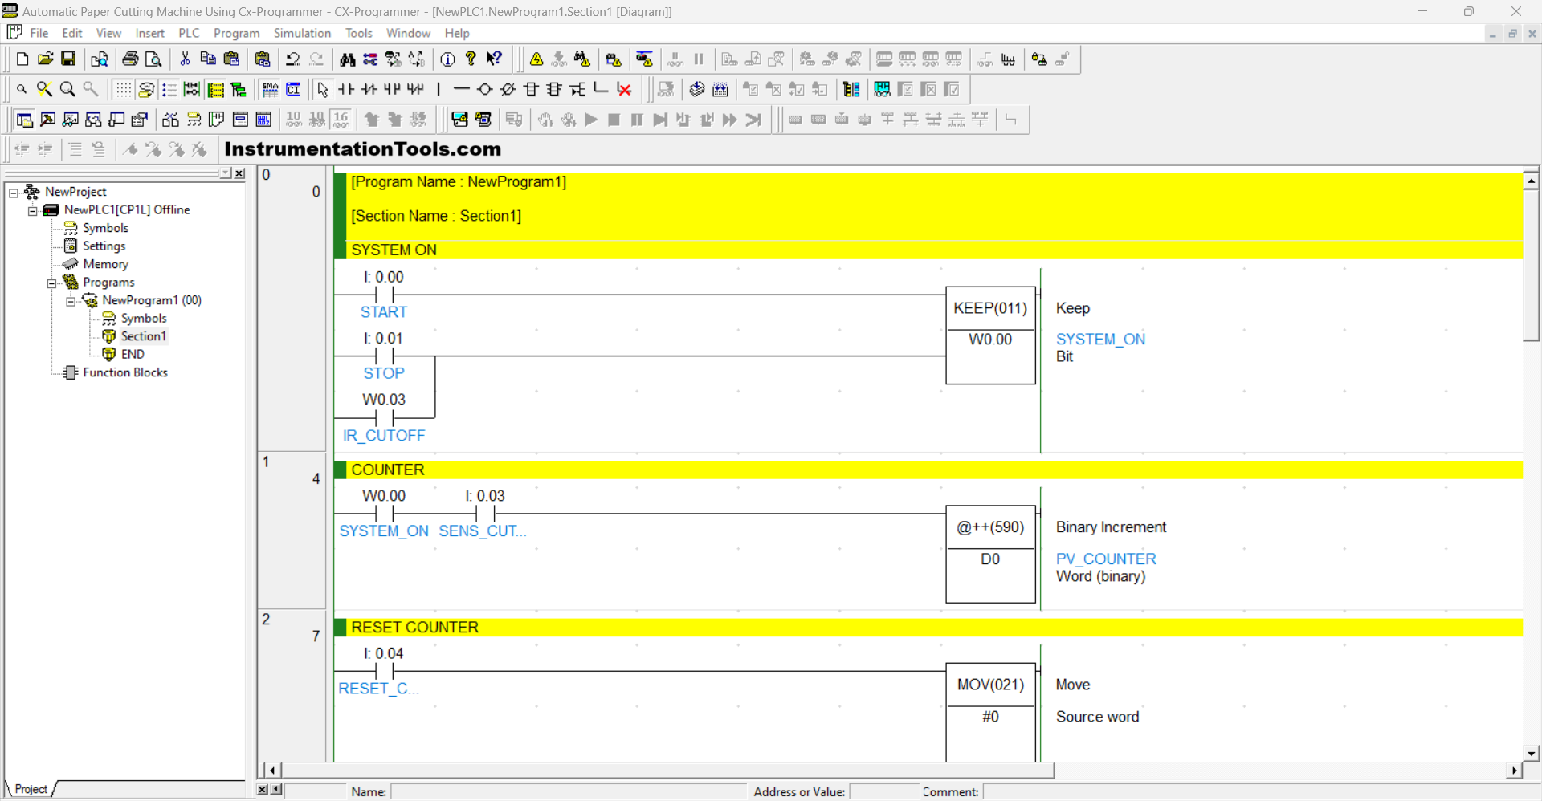Select the START contact I: 0.00
The image size is (1542, 801).
pyautogui.click(x=384, y=294)
